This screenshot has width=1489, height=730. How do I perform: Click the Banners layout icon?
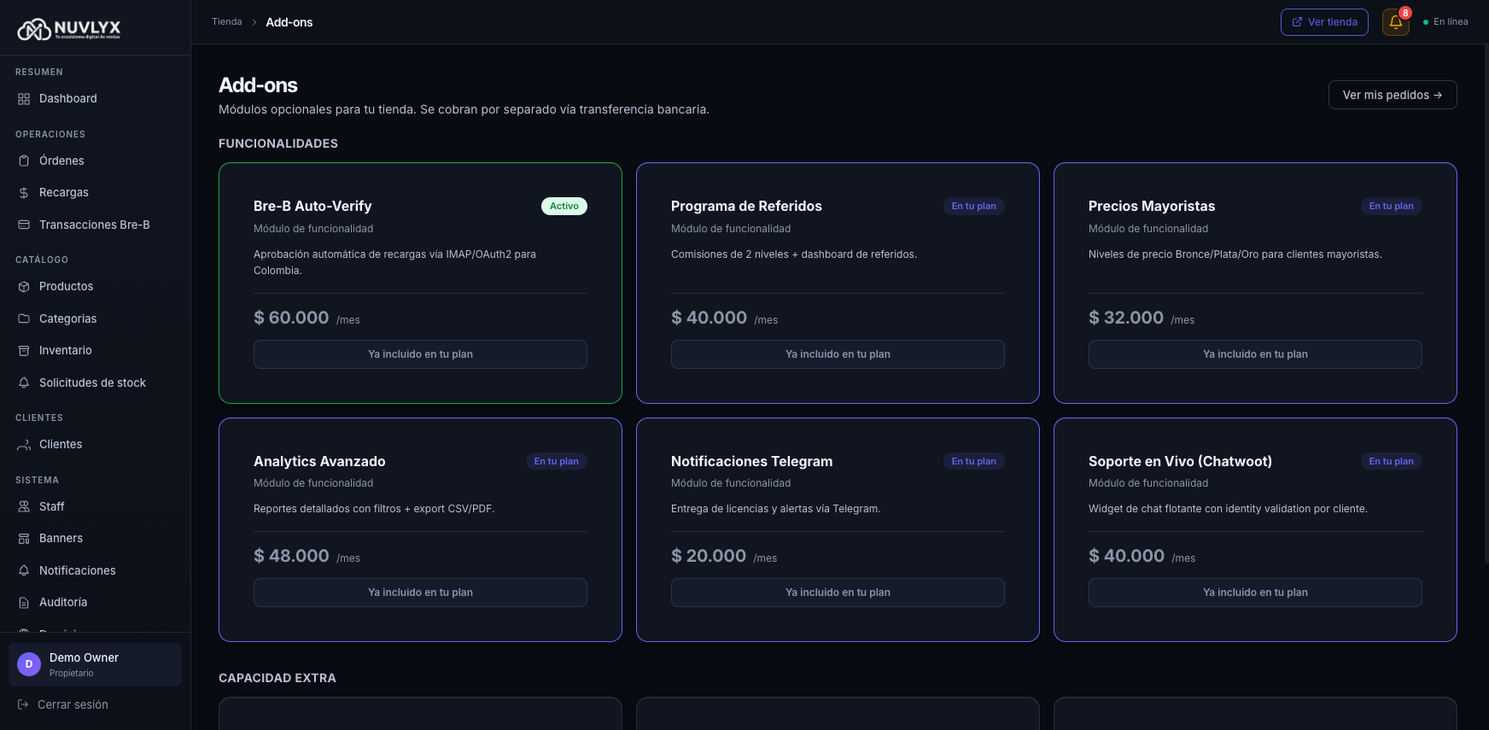coord(24,539)
